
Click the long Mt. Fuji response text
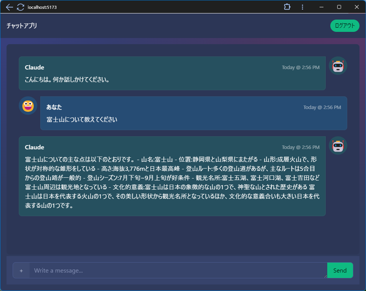pos(172,182)
